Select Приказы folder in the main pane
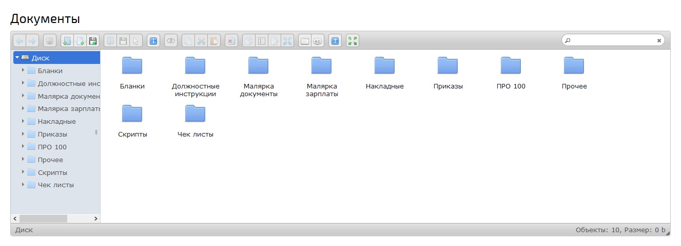 448,73
